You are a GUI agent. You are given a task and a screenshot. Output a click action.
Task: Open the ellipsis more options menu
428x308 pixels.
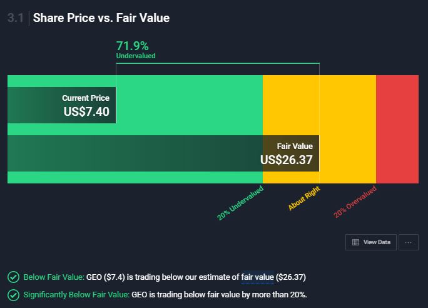(408, 242)
